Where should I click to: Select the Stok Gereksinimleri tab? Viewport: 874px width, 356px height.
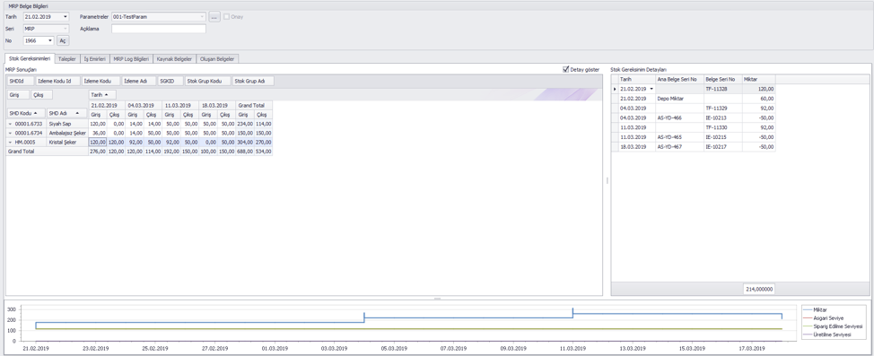click(x=30, y=58)
